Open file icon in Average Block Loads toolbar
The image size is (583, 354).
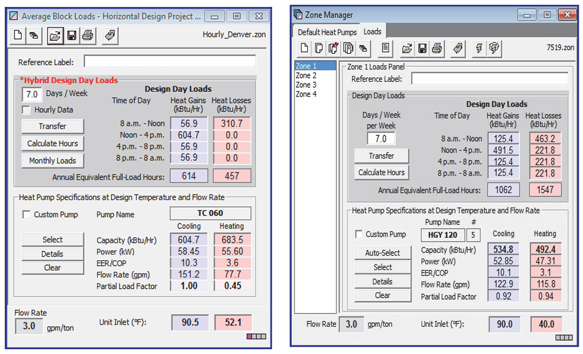tap(55, 36)
